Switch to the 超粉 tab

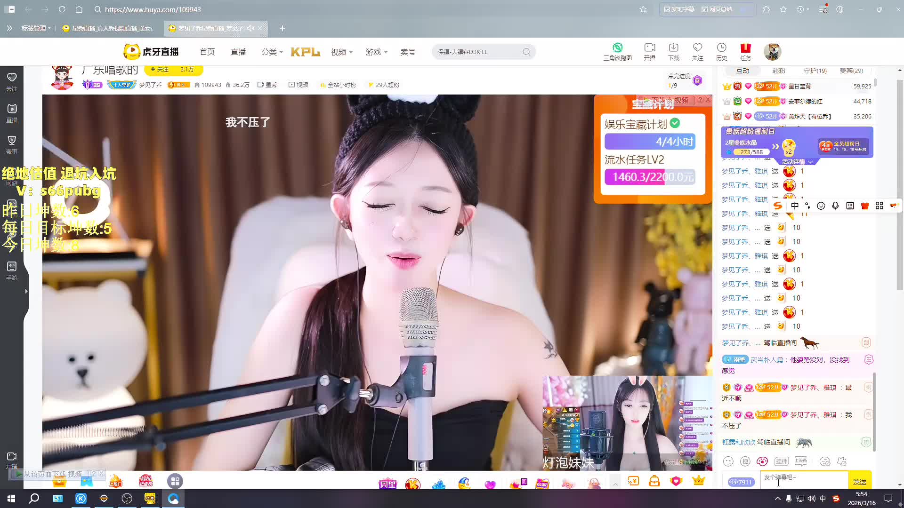779,71
